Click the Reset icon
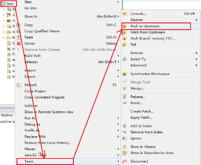 [125, 103]
